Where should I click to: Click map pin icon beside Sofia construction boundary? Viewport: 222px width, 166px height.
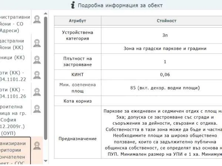click(37, 109)
